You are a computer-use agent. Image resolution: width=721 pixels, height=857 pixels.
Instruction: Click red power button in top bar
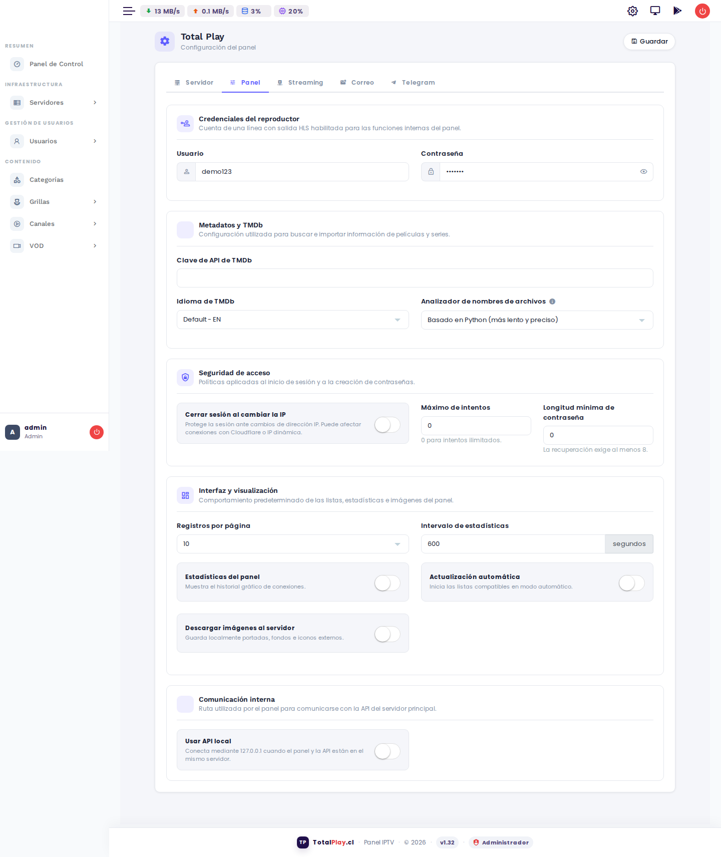coord(702,11)
